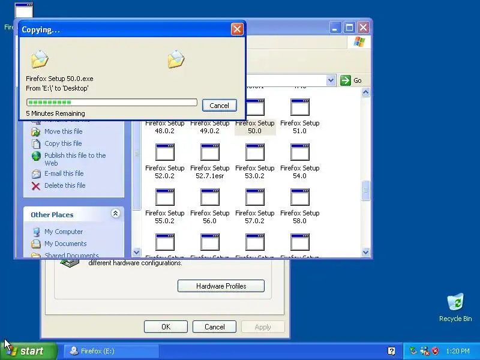Open the Recycle Bin on desktop
480x360 pixels.
(455, 307)
